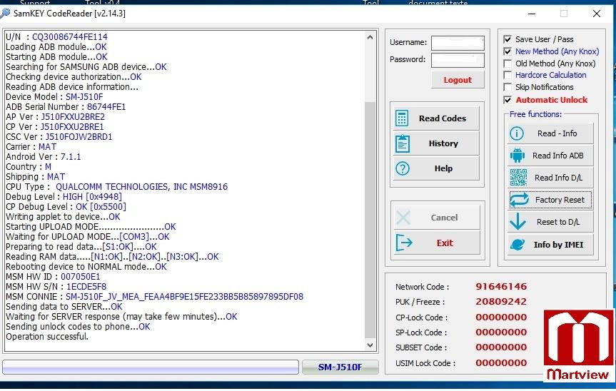616x391 pixels.
Task: Click Debug Level HIGH [0x4948]
Action: coord(64,197)
